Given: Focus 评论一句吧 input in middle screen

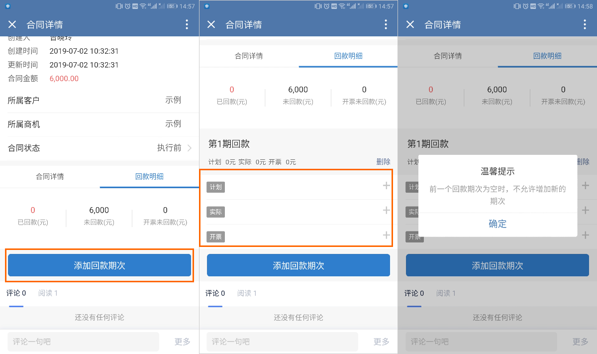Looking at the screenshot, I should tap(283, 342).
